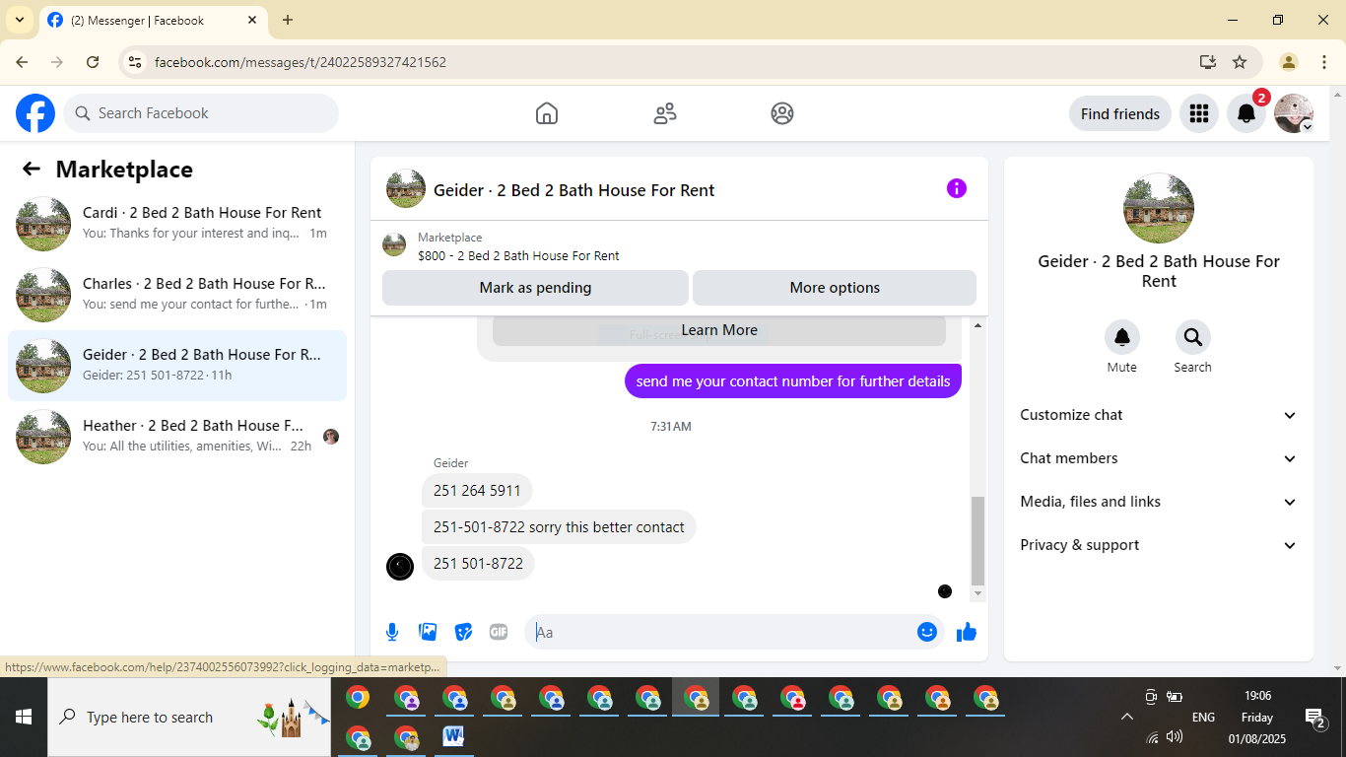Expand Privacy & support section
The height and width of the screenshot is (757, 1346).
1159,545
